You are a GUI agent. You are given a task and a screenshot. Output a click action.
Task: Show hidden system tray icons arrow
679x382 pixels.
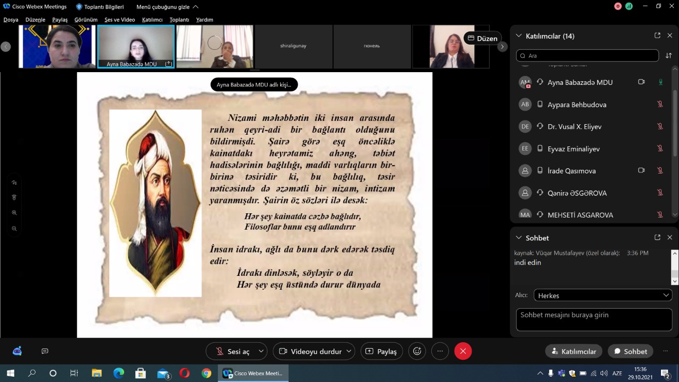(x=540, y=374)
